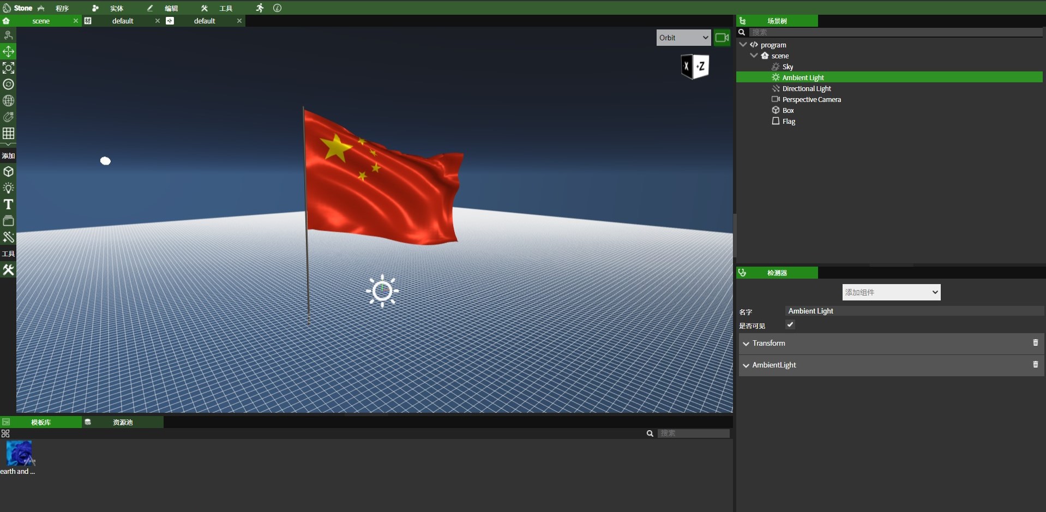This screenshot has height=512, width=1046.
Task: Delete the Transform component trash icon
Action: [x=1035, y=342]
